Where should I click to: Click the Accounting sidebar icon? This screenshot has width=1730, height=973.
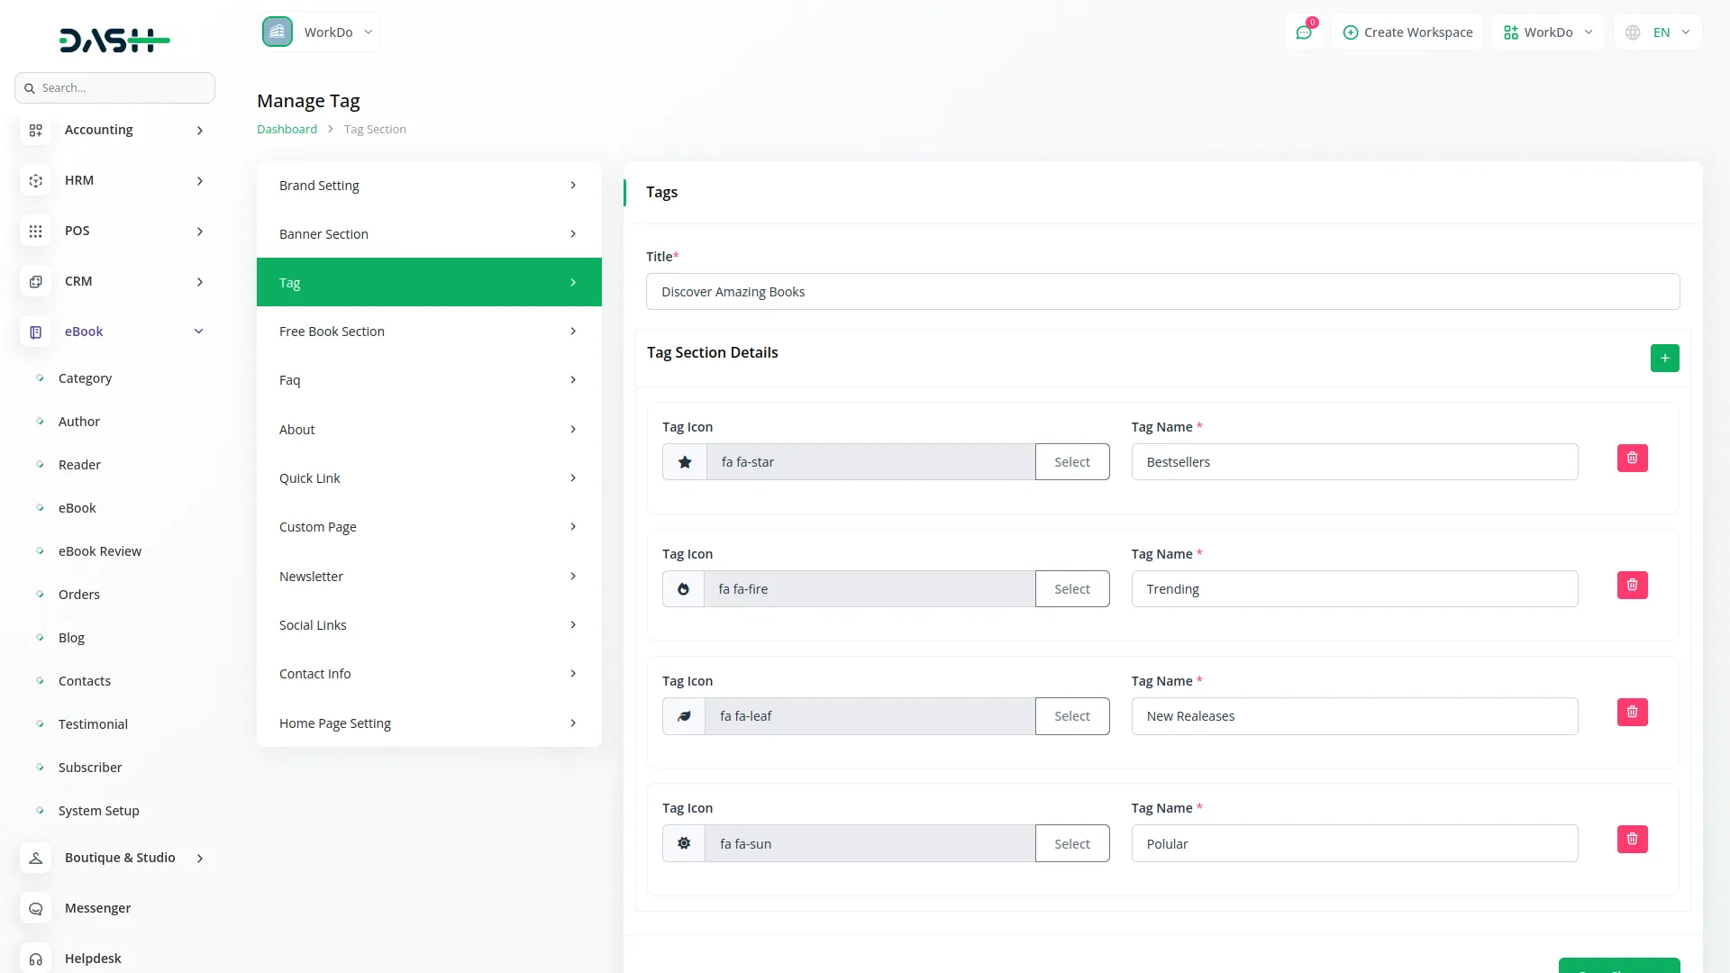(35, 130)
